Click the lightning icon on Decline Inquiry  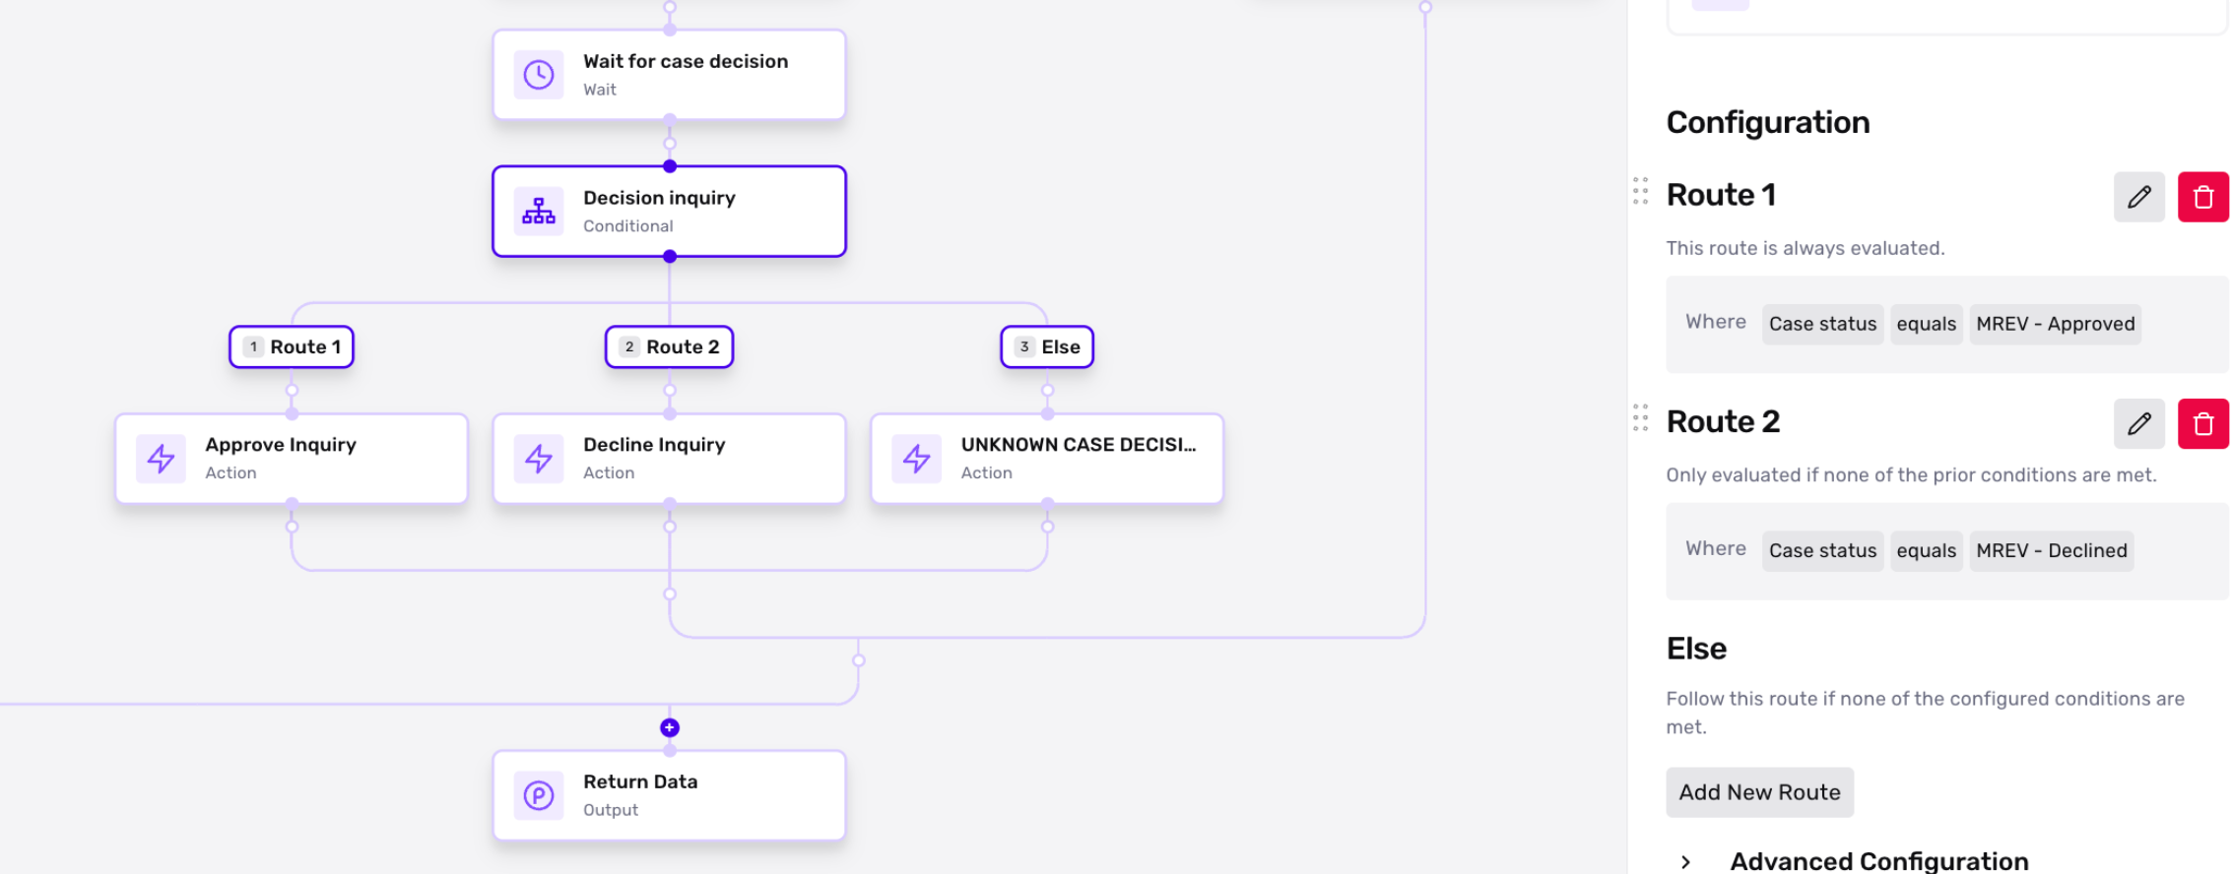(539, 459)
